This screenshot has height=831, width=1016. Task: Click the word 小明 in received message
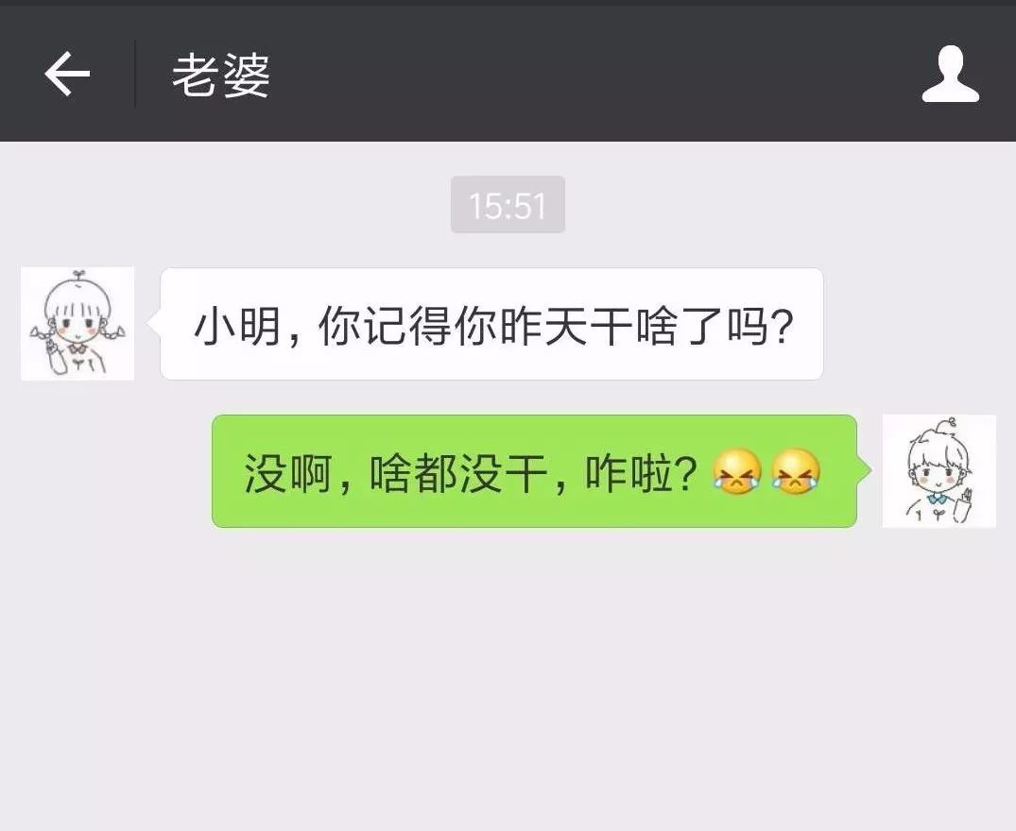(237, 326)
